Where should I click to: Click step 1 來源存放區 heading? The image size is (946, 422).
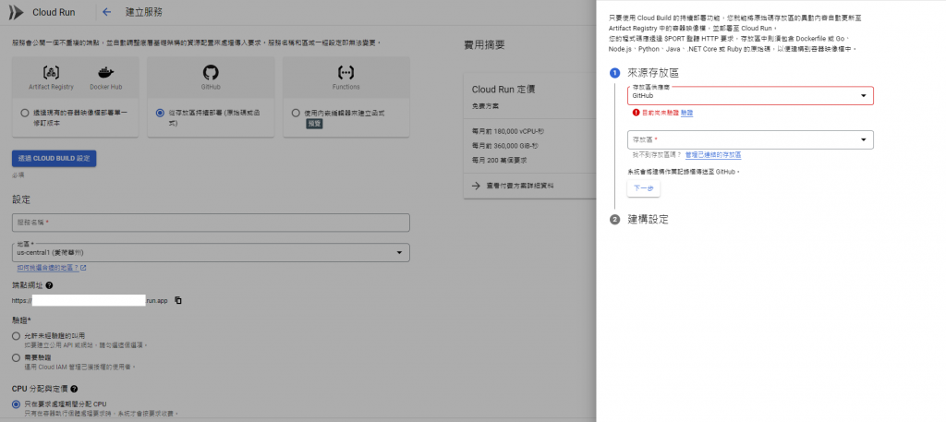point(653,73)
